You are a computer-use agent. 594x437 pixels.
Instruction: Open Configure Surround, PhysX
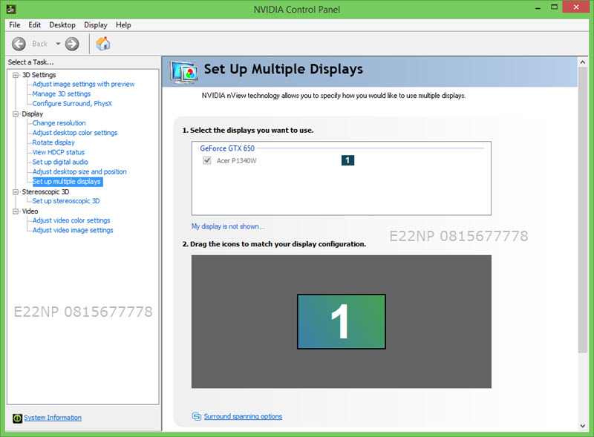(x=72, y=104)
